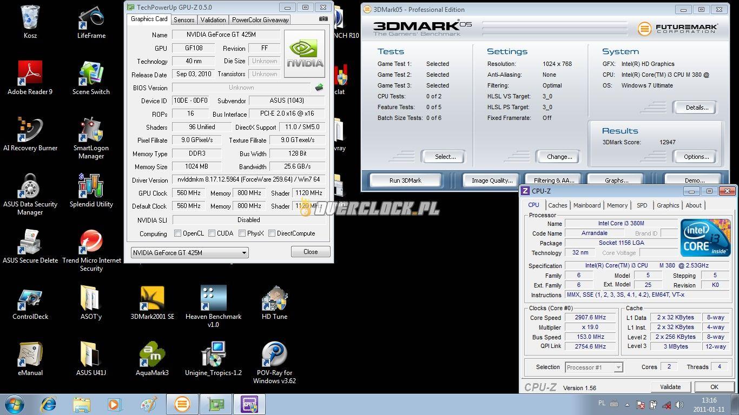Open Internet Explorer from taskbar

[48, 404]
